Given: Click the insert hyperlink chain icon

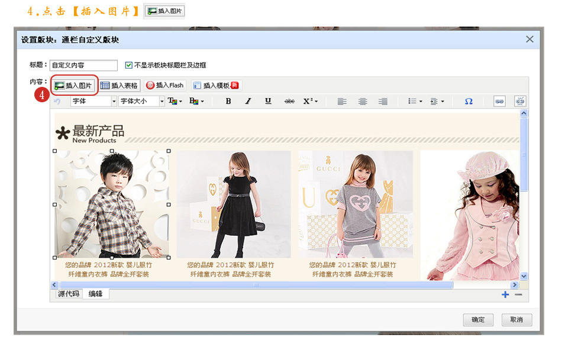Looking at the screenshot, I should (x=499, y=101).
